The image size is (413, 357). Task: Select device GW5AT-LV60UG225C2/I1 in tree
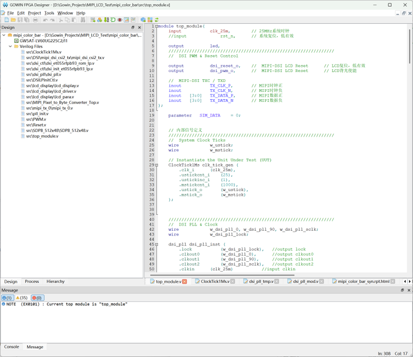pos(43,41)
